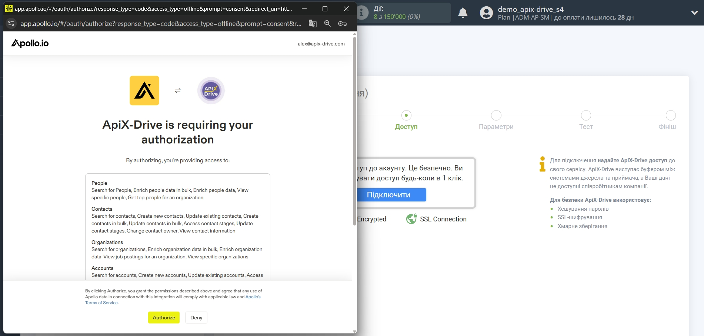704x336 pixels.
Task: Click the site permissions icon left of URL
Action: pyautogui.click(x=11, y=23)
